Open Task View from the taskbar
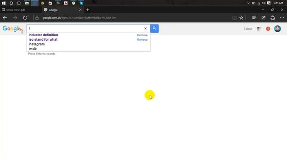This screenshot has height=161, width=287. click(x=19, y=3)
